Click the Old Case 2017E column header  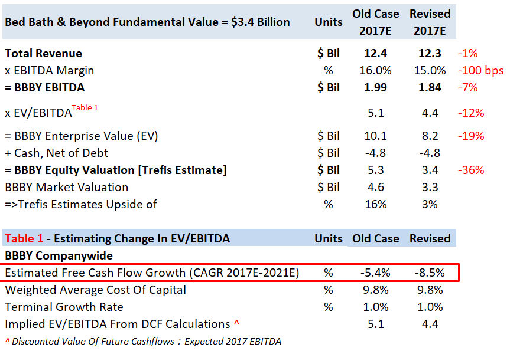pos(375,22)
